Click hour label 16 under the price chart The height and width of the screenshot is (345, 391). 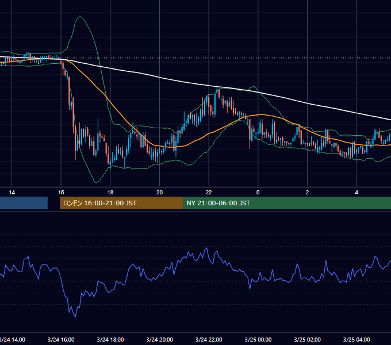61,193
